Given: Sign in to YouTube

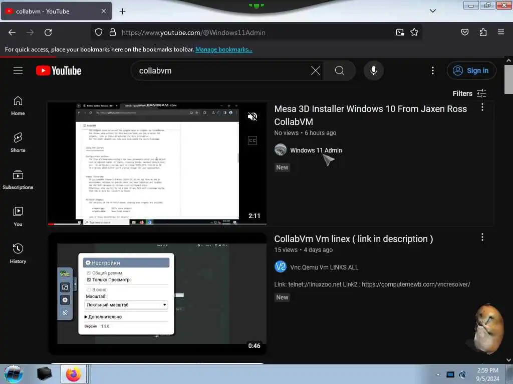Looking at the screenshot, I should tap(471, 70).
